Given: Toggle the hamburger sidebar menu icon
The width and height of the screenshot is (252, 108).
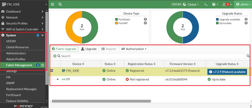Looking at the screenshot, I should point(52,4).
